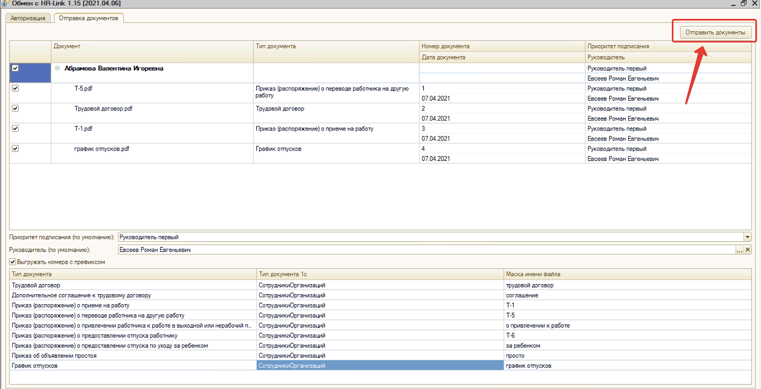Clear the Руководитель field with X icon
The width and height of the screenshot is (761, 389).
pyautogui.click(x=748, y=249)
